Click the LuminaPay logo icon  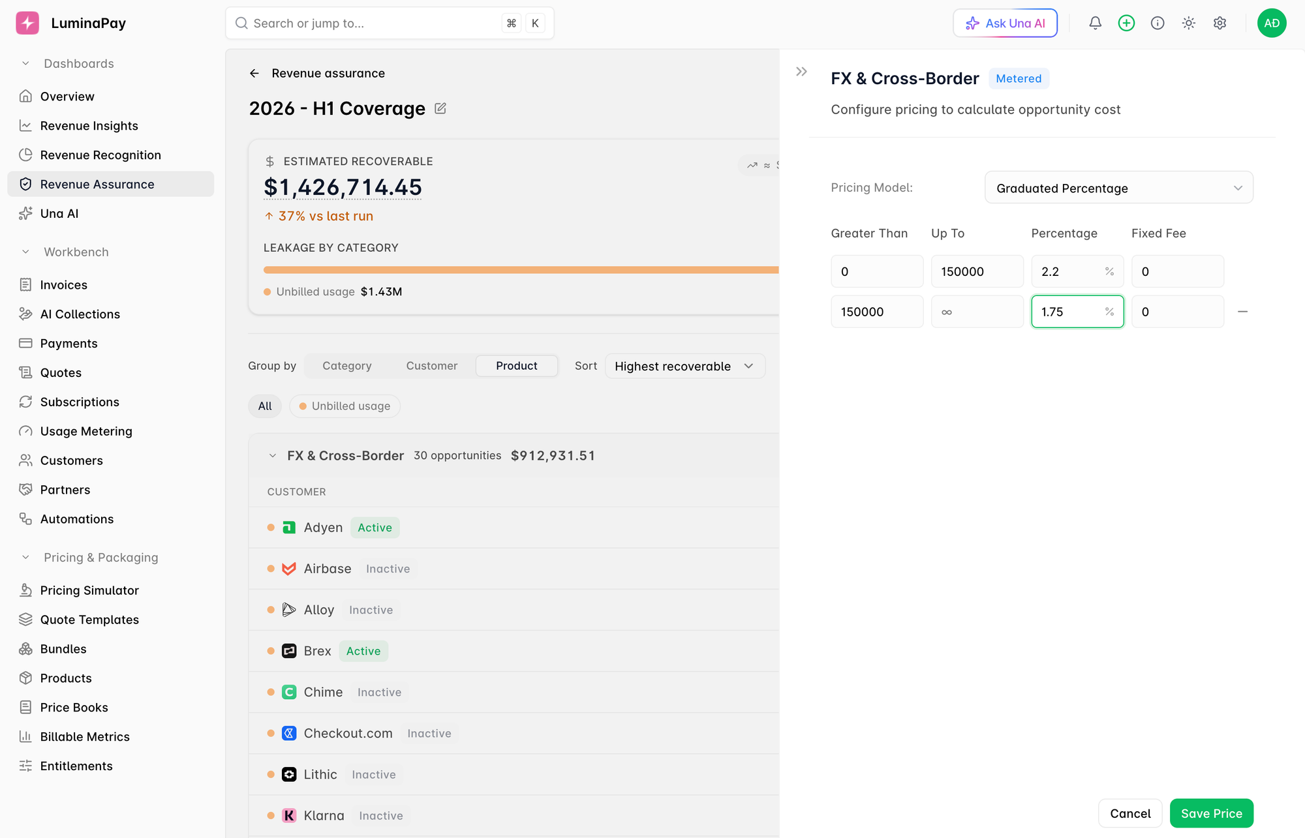tap(27, 23)
